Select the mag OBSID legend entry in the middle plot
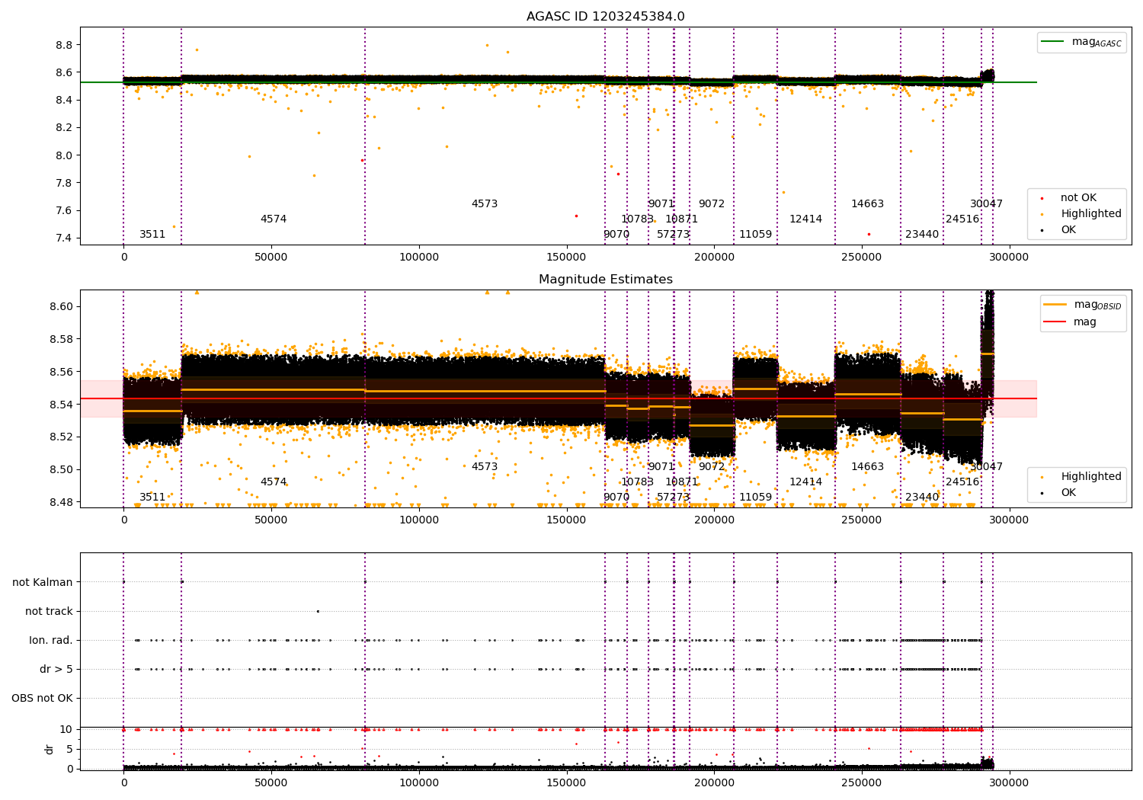 (x=1081, y=306)
